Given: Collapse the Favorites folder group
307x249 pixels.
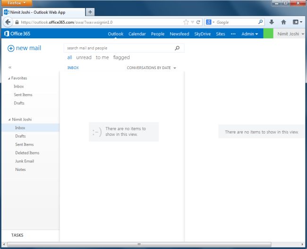Looking at the screenshot, I should 9,79.
